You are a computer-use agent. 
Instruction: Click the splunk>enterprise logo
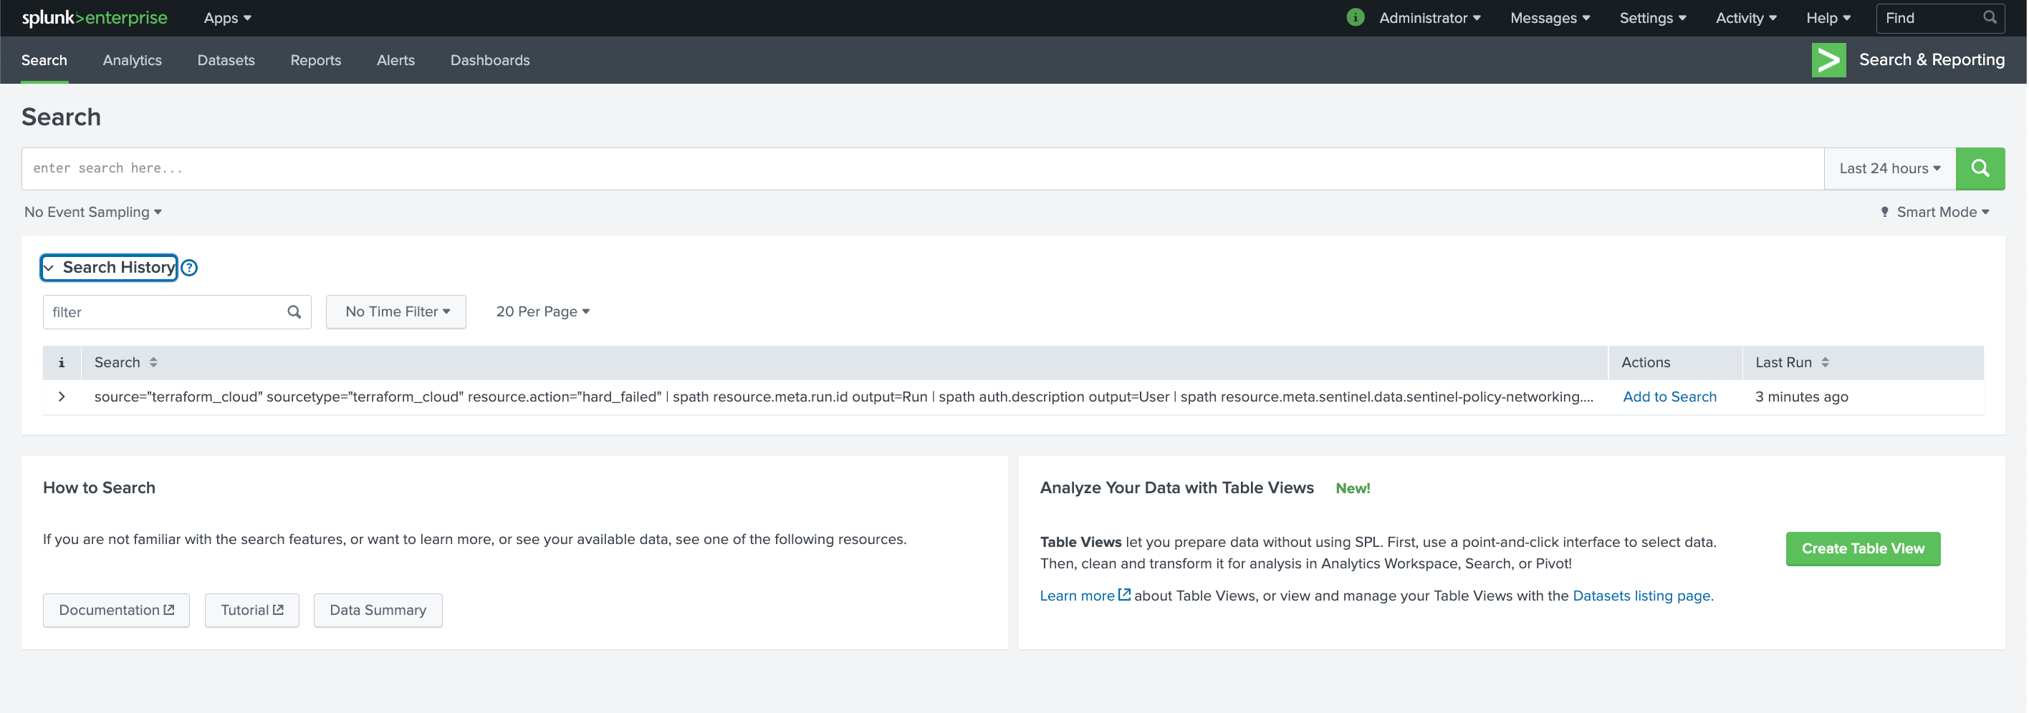click(95, 17)
